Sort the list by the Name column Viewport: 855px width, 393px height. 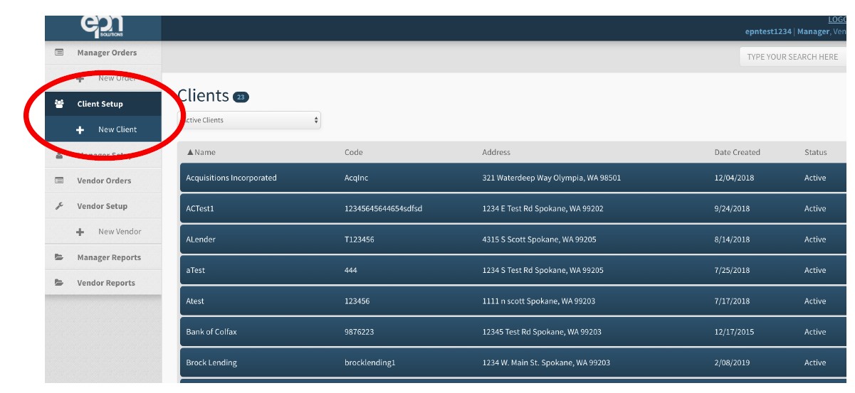(x=201, y=152)
